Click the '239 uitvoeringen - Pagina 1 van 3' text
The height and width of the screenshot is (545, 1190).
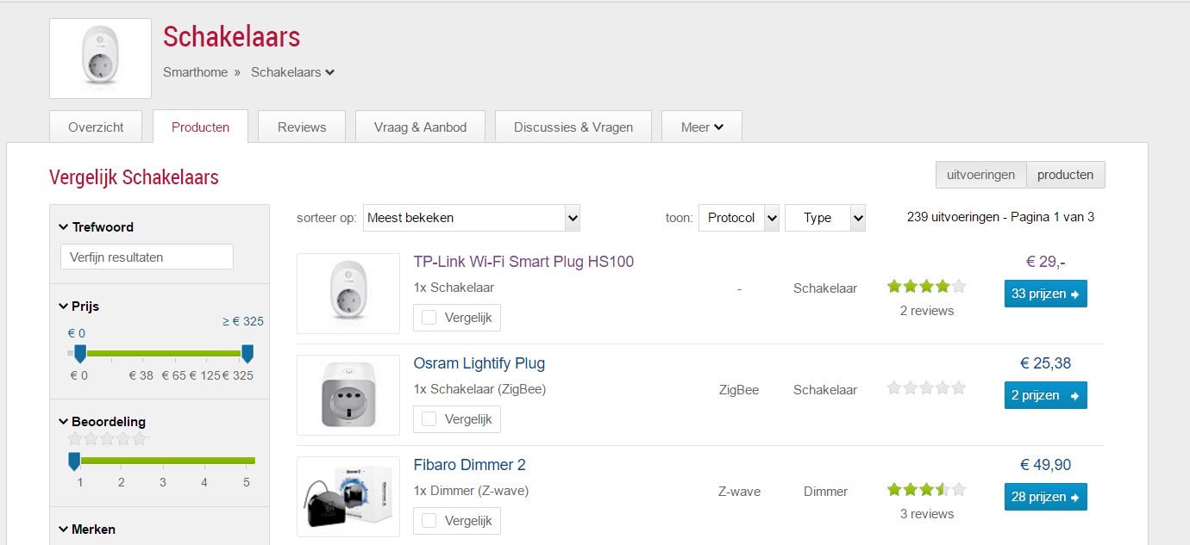point(1000,217)
